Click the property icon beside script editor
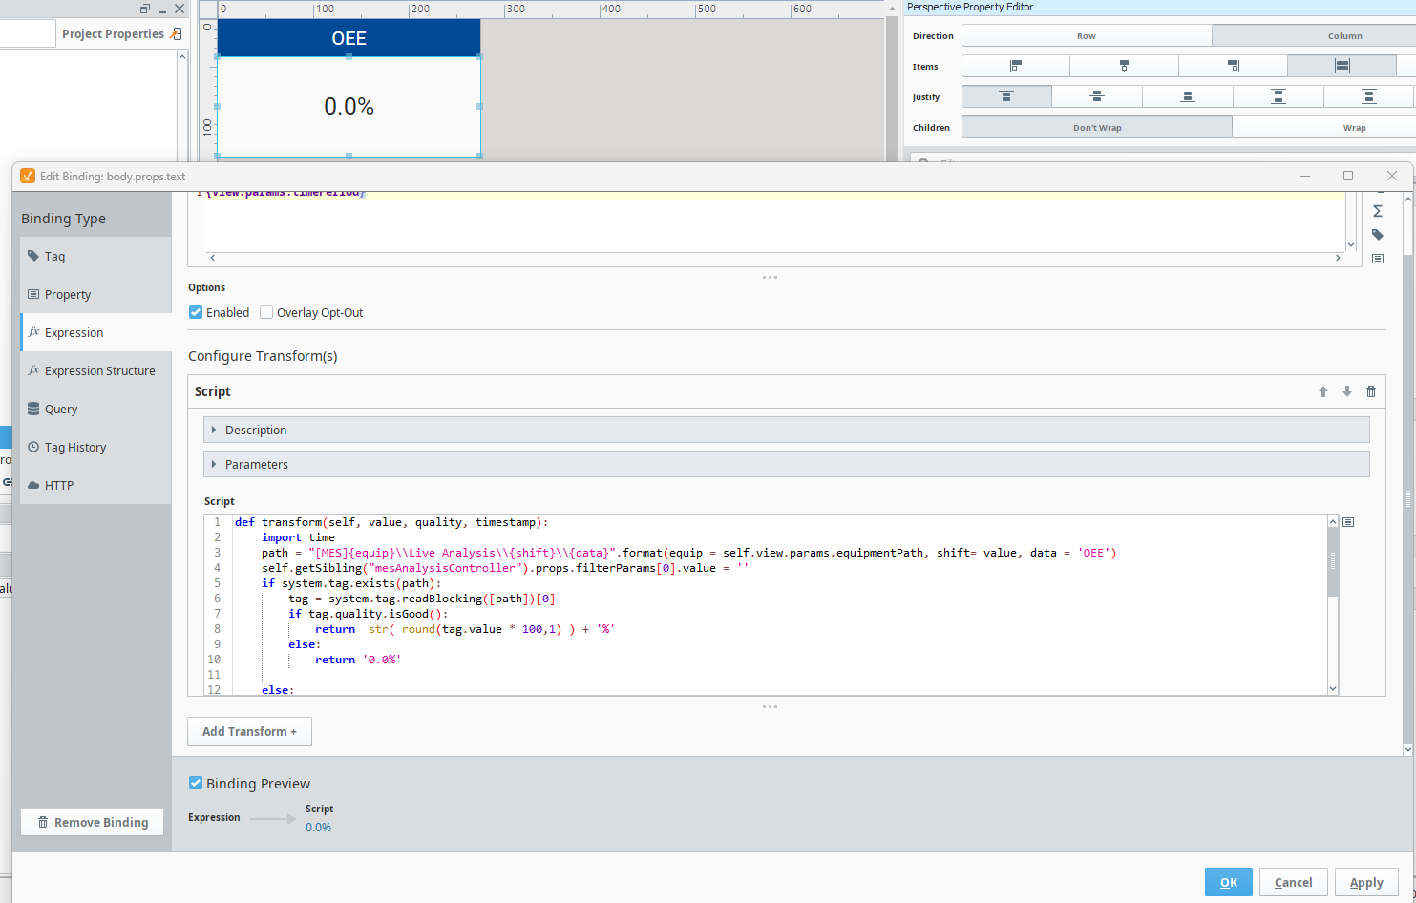The width and height of the screenshot is (1416, 903). [1348, 522]
